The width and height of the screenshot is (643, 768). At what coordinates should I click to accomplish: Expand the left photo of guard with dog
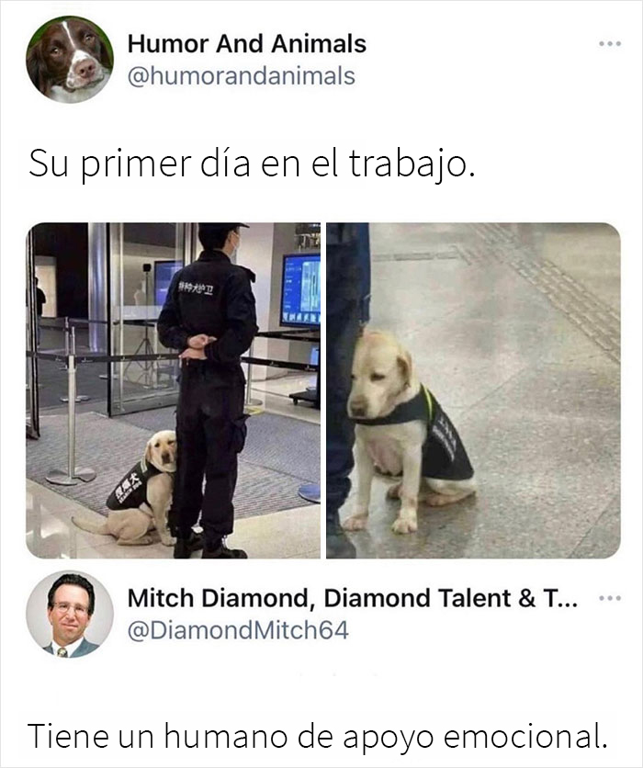click(x=173, y=390)
